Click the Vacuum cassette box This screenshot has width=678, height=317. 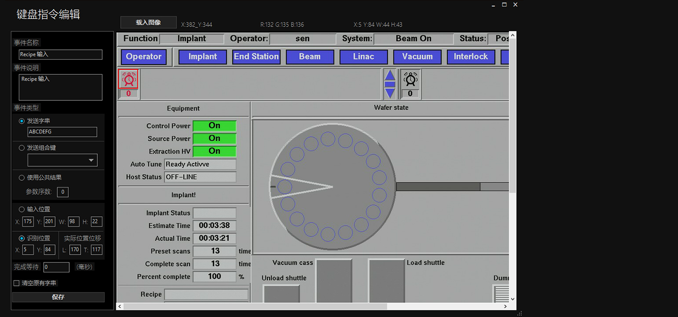[334, 280]
